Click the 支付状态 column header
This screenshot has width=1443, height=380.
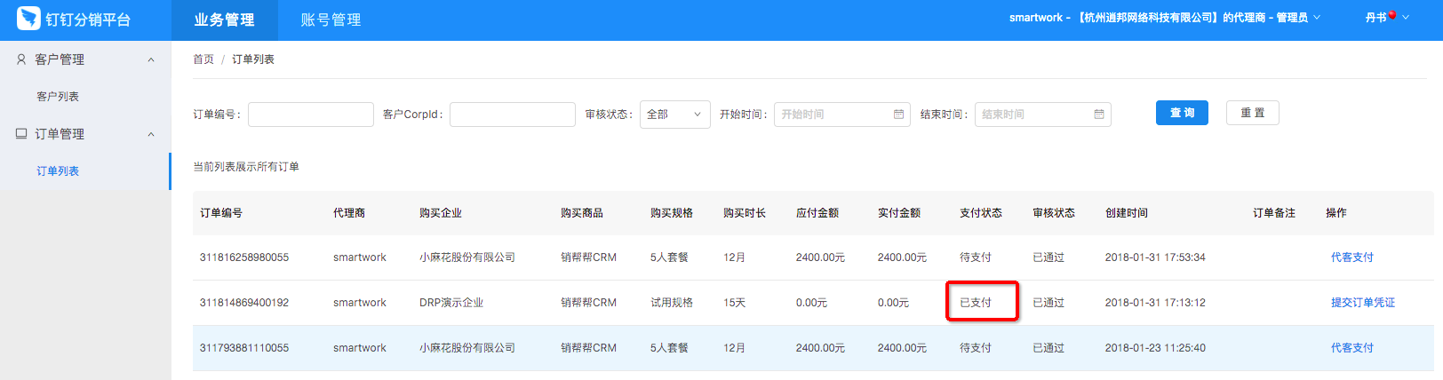[x=981, y=213]
